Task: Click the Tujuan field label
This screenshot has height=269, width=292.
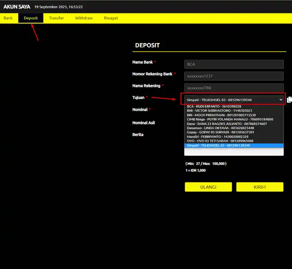Action: 138,98
